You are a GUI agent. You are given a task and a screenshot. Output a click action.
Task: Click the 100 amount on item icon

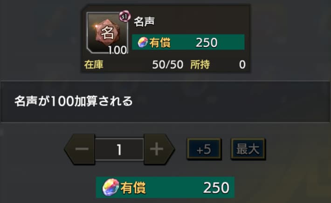tap(117, 50)
